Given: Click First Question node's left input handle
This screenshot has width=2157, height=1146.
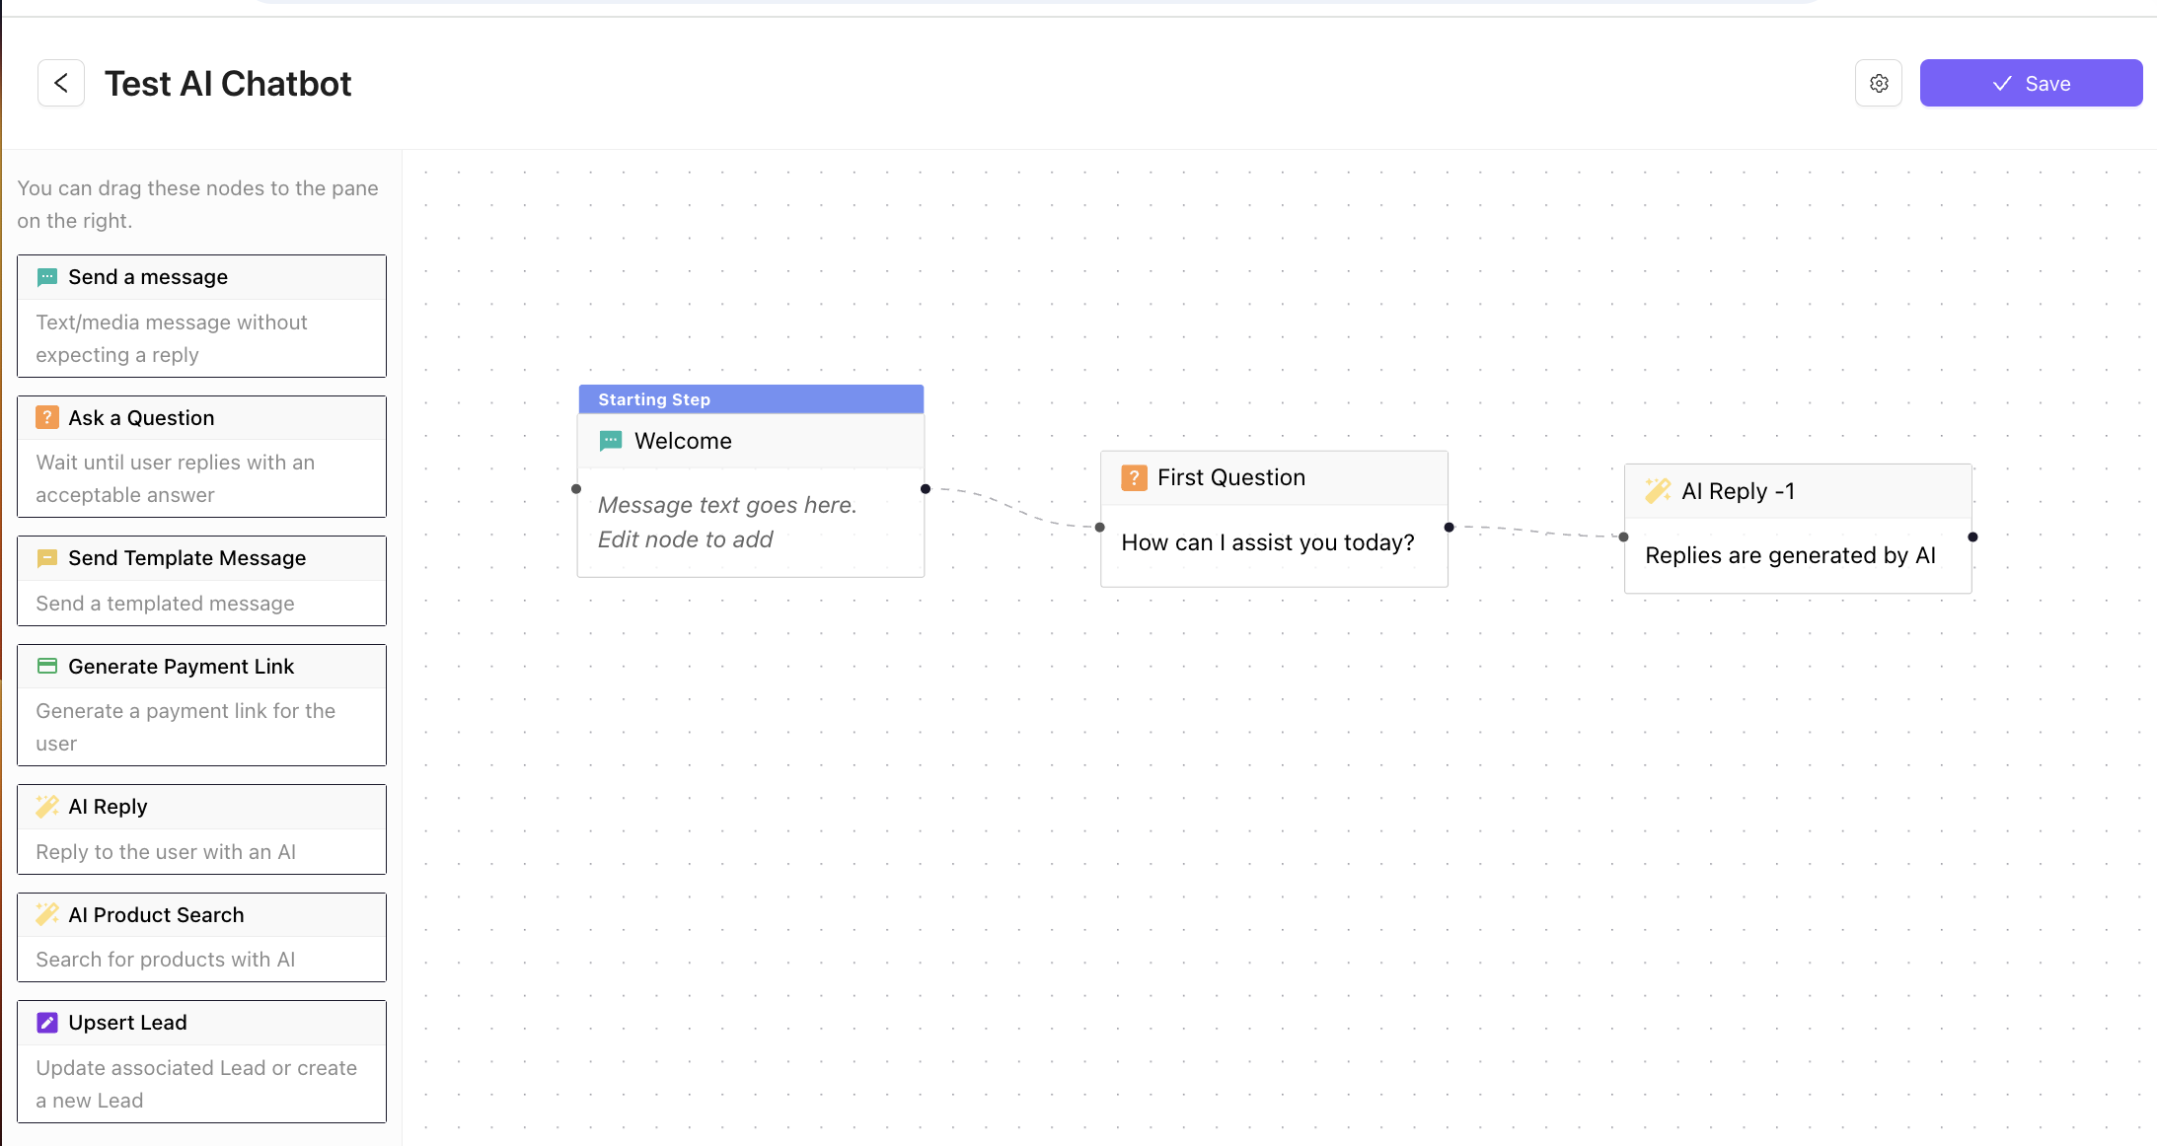Looking at the screenshot, I should coord(1100,528).
